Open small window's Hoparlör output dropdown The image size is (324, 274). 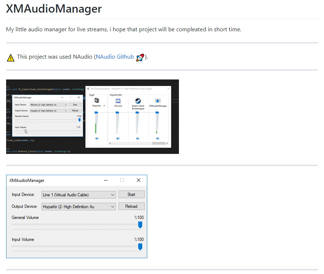[49, 111]
